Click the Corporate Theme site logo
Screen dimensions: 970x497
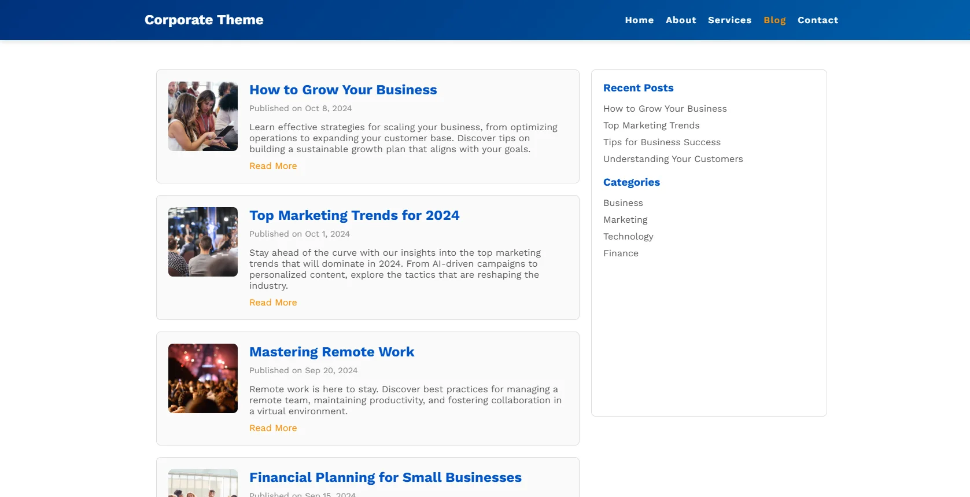click(x=204, y=20)
